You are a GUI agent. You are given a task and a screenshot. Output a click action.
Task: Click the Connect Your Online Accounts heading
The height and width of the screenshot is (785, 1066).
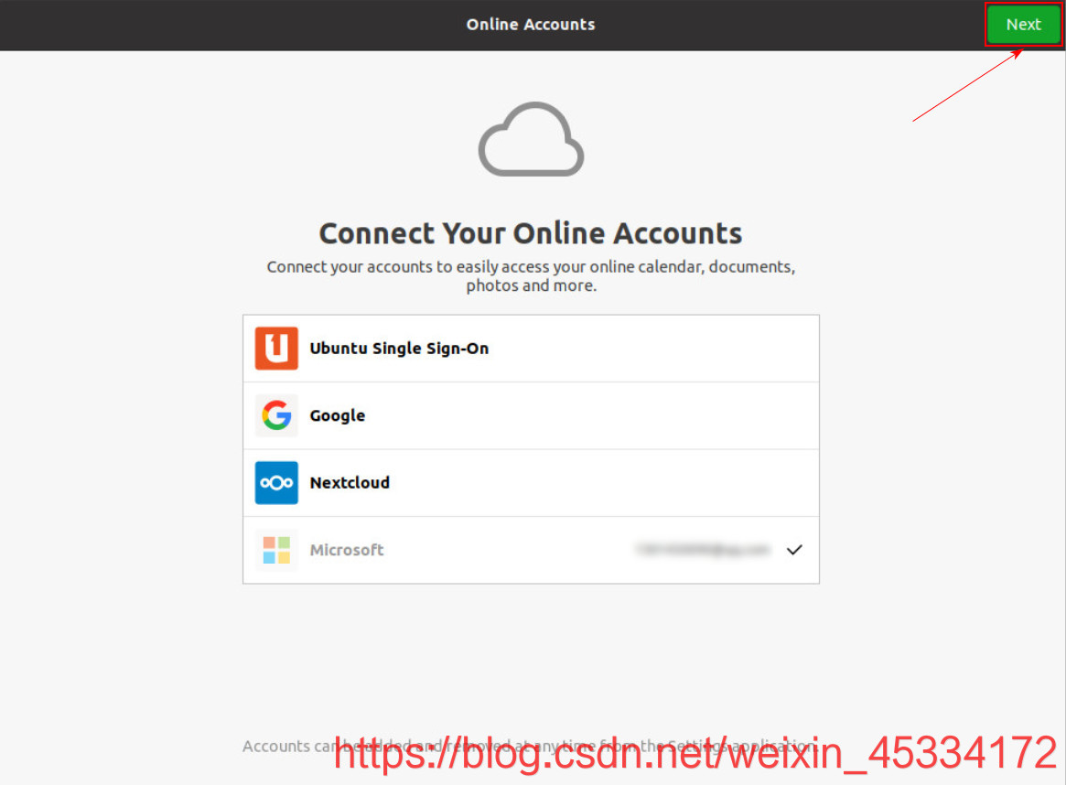point(531,233)
